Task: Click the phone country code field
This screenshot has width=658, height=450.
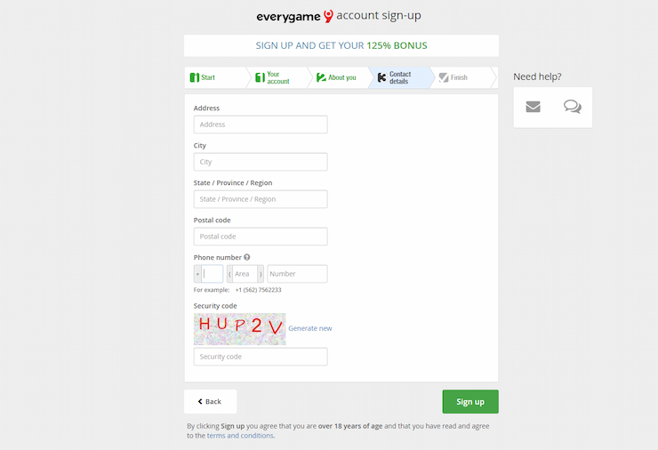Action: (213, 274)
